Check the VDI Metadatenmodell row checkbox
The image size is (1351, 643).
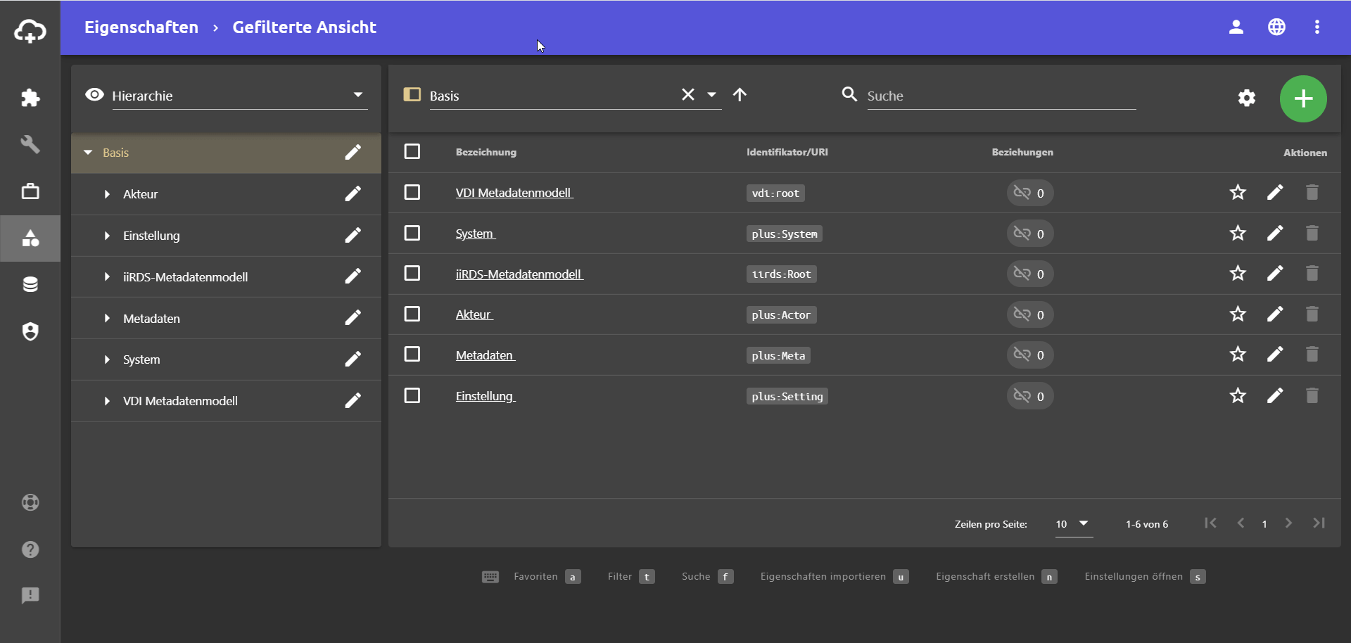(412, 192)
